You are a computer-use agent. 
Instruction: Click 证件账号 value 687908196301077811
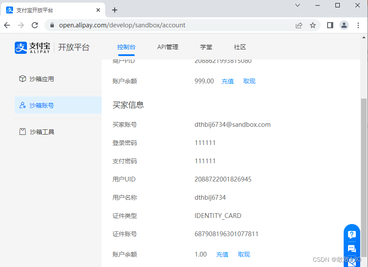tap(226, 234)
